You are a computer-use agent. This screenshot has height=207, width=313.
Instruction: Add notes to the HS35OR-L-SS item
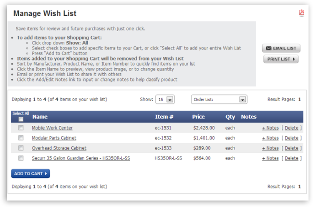270,158
